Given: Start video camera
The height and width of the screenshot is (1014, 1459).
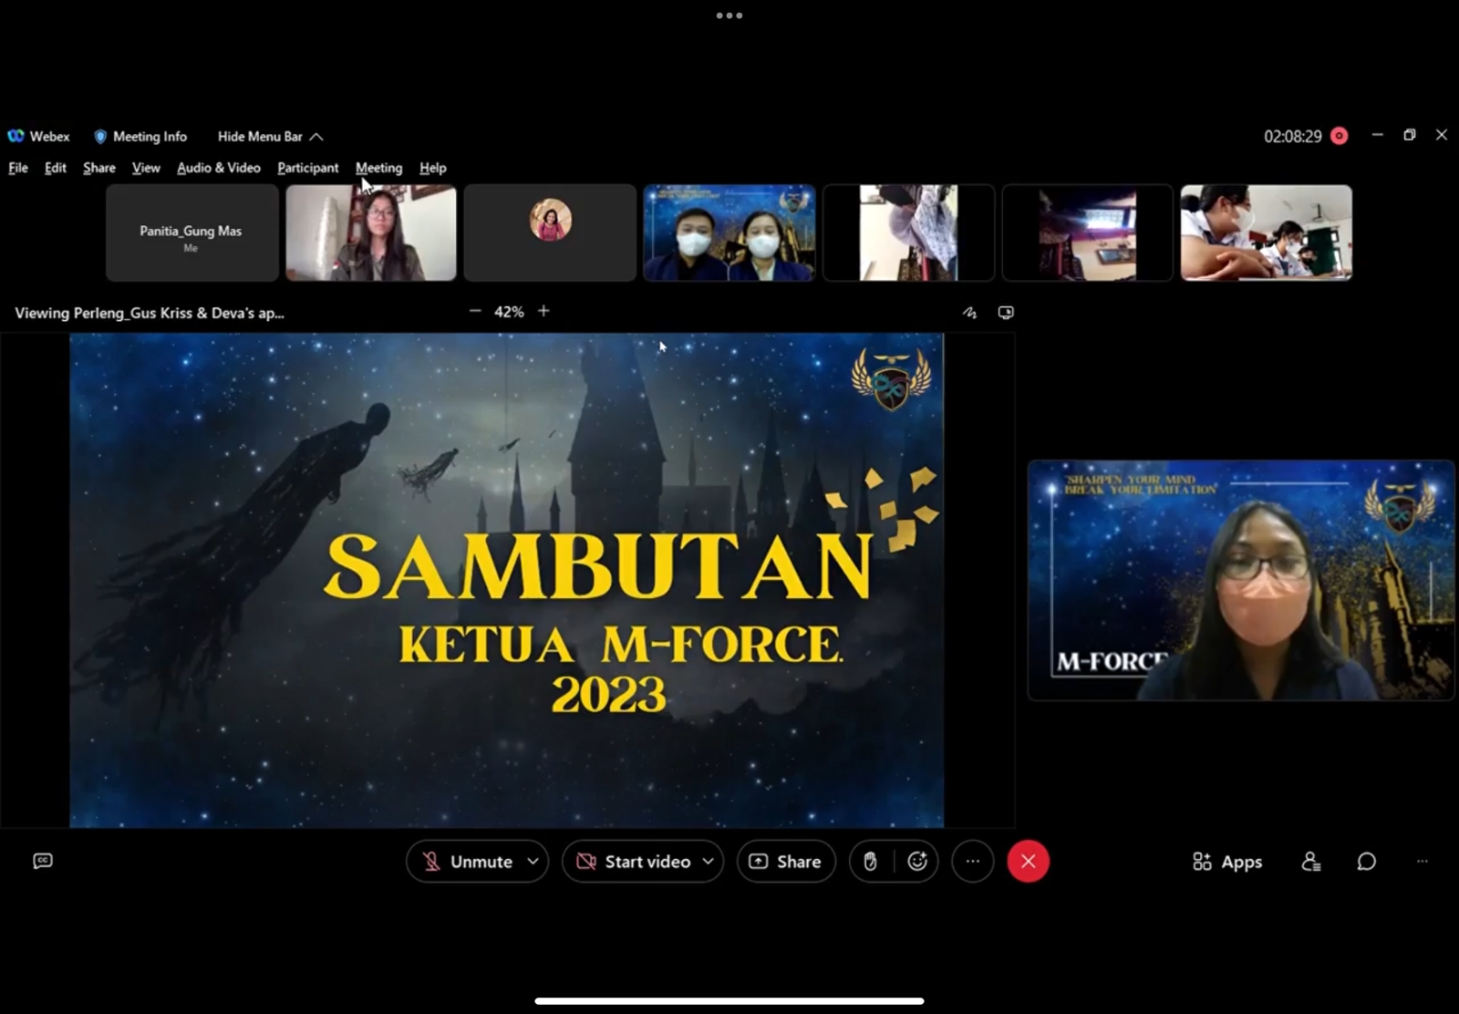Looking at the screenshot, I should [x=635, y=862].
